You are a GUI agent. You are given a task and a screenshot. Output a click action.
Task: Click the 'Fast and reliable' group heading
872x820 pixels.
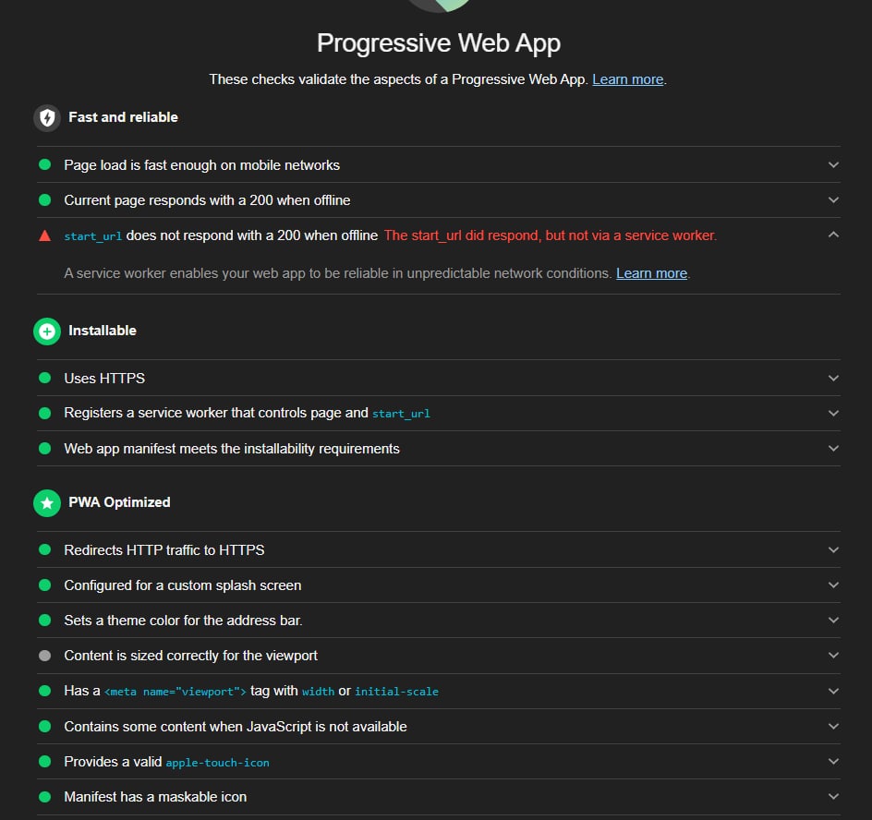[x=123, y=117]
